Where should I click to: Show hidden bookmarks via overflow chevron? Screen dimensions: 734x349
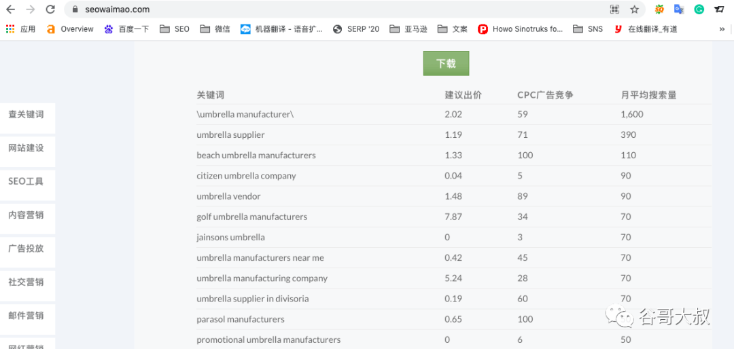point(722,29)
